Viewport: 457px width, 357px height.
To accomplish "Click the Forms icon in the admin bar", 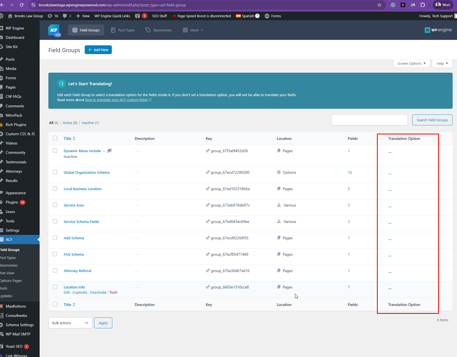I will coord(267,16).
